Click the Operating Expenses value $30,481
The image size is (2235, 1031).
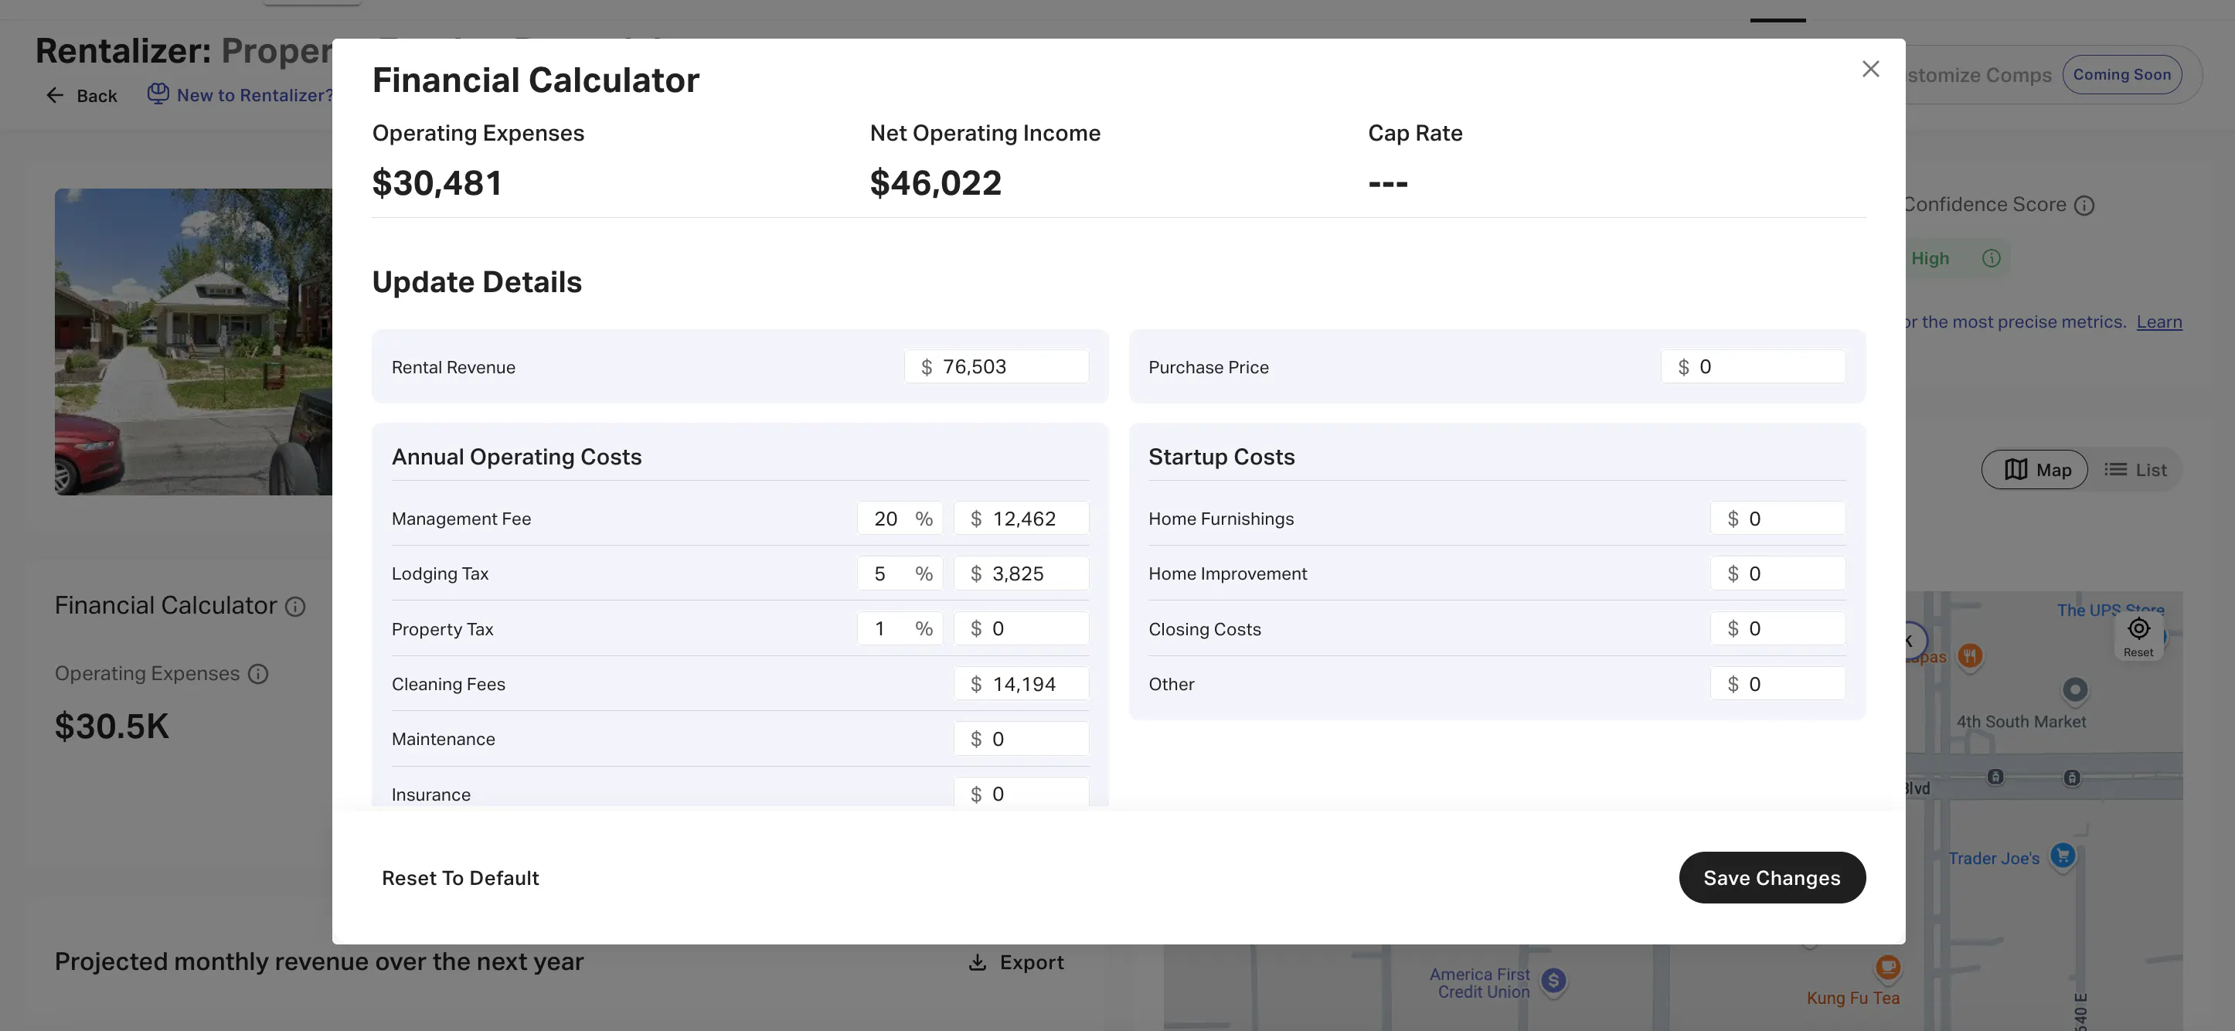point(437,183)
